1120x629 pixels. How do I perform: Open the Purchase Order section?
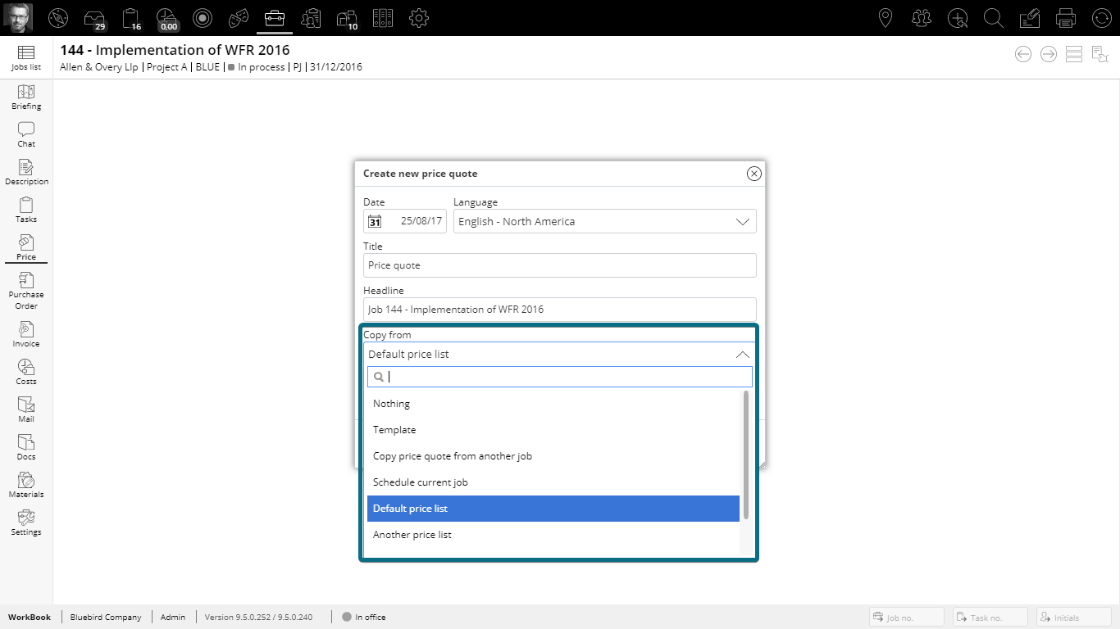[26, 291]
